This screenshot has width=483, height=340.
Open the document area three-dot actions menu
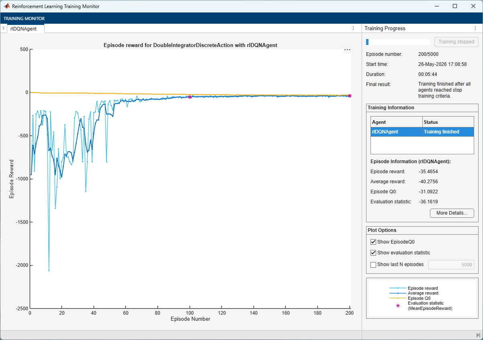click(353, 28)
